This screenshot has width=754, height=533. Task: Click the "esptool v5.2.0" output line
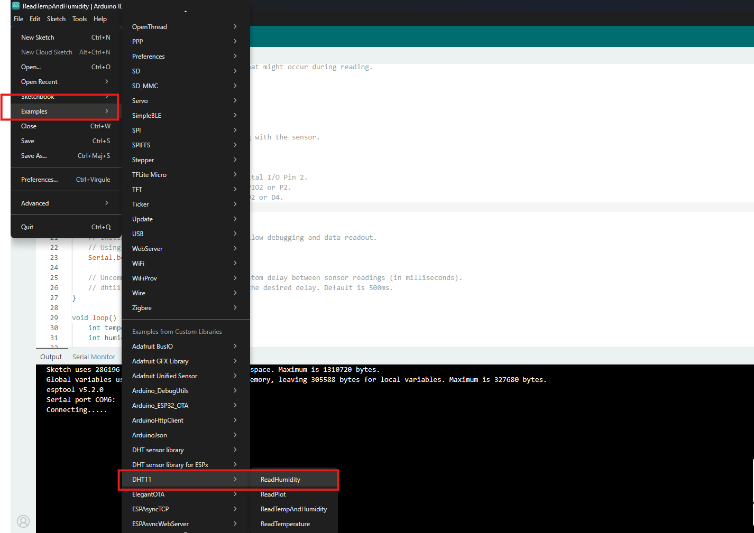(75, 390)
